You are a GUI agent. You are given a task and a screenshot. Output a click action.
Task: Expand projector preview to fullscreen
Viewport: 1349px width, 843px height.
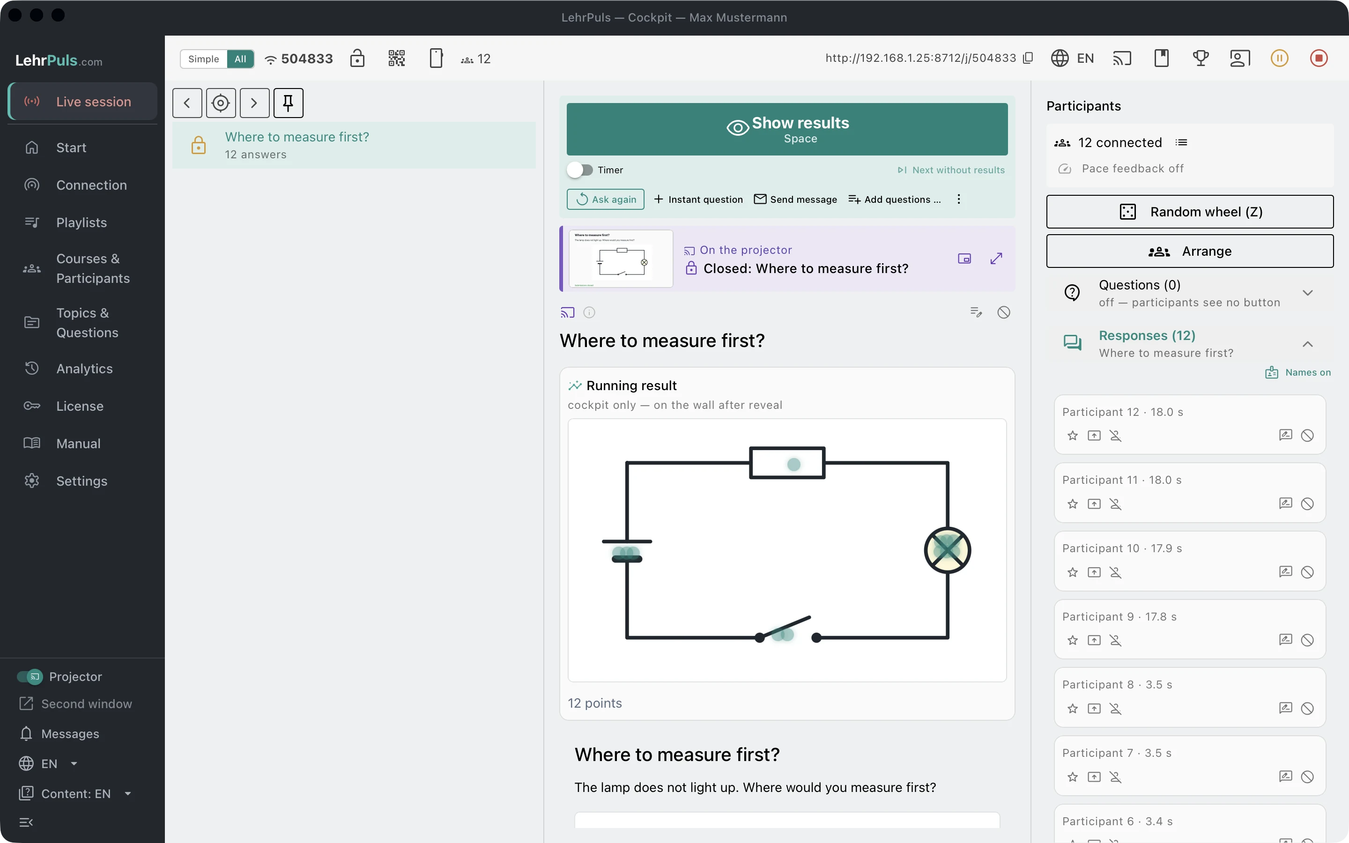pos(996,258)
